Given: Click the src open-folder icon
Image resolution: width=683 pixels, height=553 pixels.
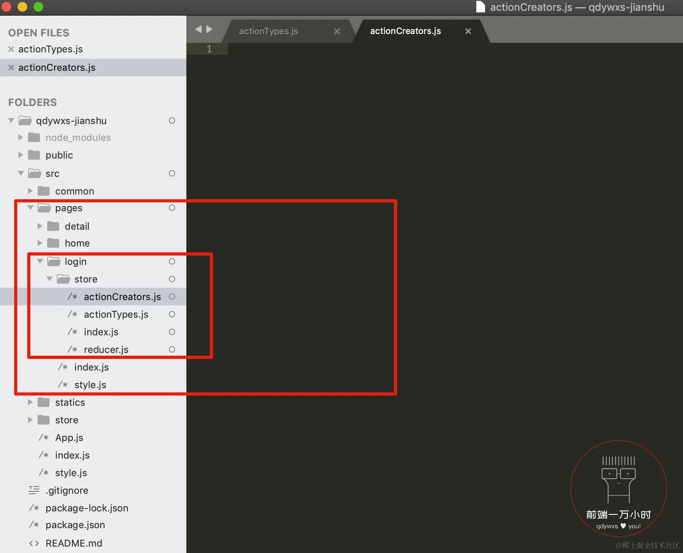Looking at the screenshot, I should [35, 173].
